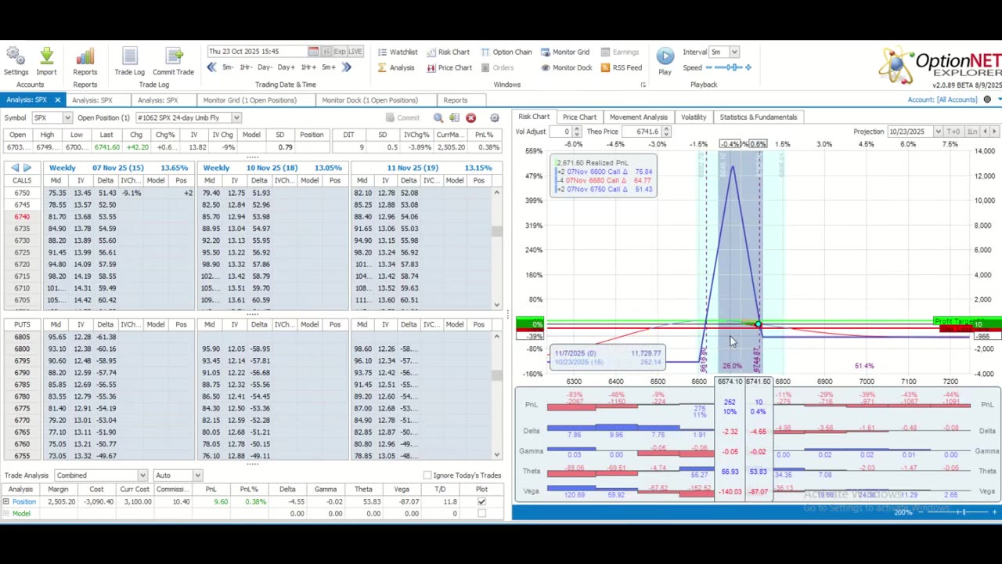Expand the Position row tree node
Viewport: 1002px width, 564px height.
pos(6,501)
